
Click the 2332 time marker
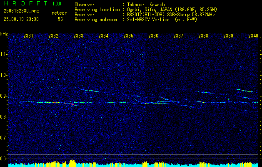coord(53,35)
